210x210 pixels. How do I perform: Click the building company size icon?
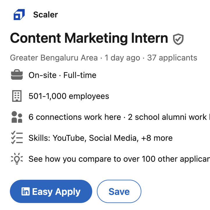coord(17,96)
